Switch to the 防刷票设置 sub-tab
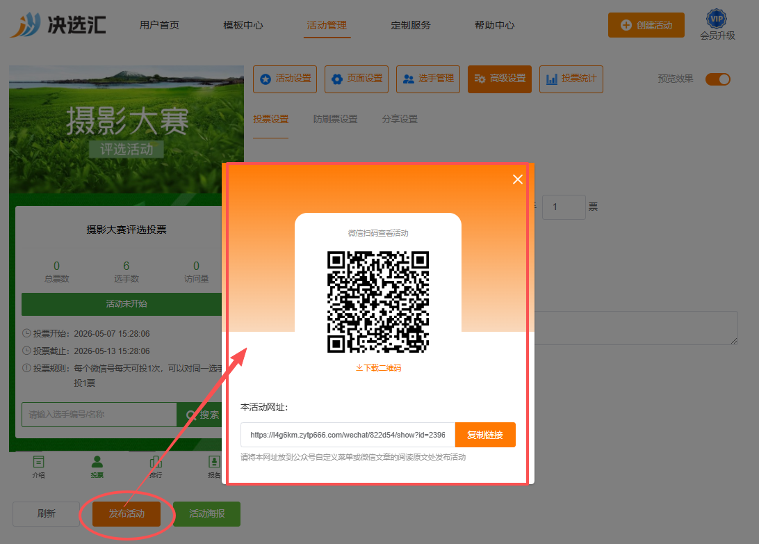759x544 pixels. point(335,119)
